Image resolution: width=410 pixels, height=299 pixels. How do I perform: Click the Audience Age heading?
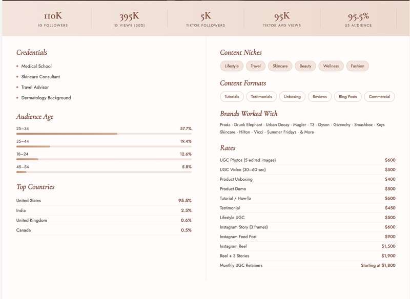35,117
